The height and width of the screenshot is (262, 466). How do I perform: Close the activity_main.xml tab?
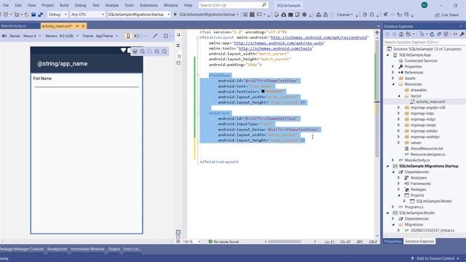pyautogui.click(x=83, y=26)
